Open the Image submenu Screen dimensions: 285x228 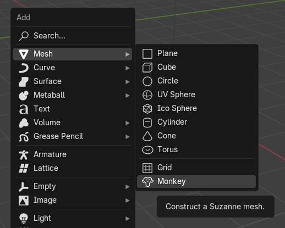tap(73, 200)
